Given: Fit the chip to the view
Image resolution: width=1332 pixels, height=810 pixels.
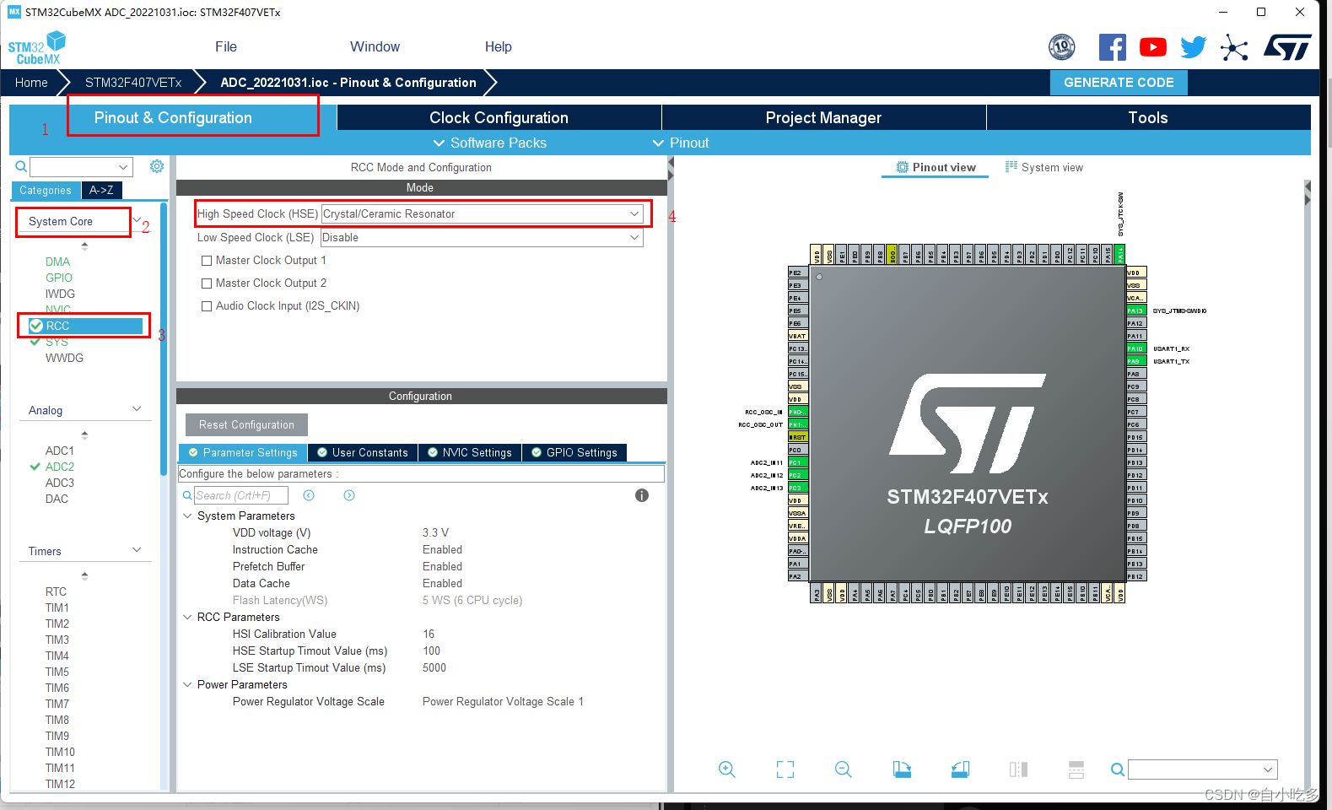Looking at the screenshot, I should (785, 769).
